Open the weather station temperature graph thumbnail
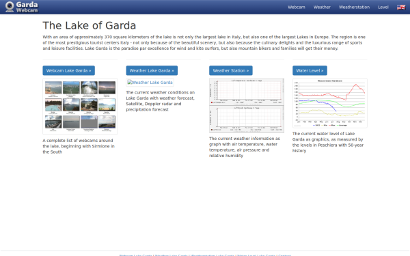Viewport: 410px width, 256px height. pos(246,105)
